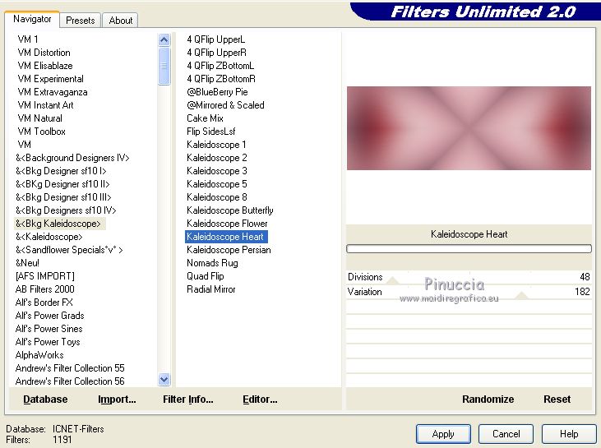Select VM Elisablaze category
Screen dimensions: 601x448
(45, 66)
